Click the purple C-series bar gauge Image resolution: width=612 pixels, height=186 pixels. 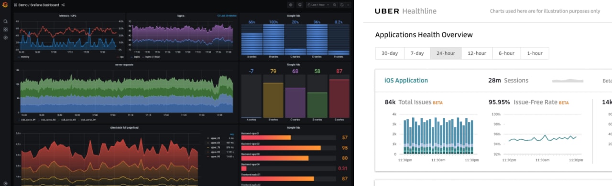click(295, 103)
